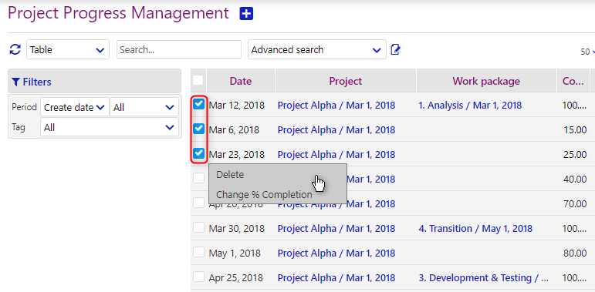Open Project Alpha link in Mar 23 row
The image size is (595, 292).
pyautogui.click(x=336, y=155)
